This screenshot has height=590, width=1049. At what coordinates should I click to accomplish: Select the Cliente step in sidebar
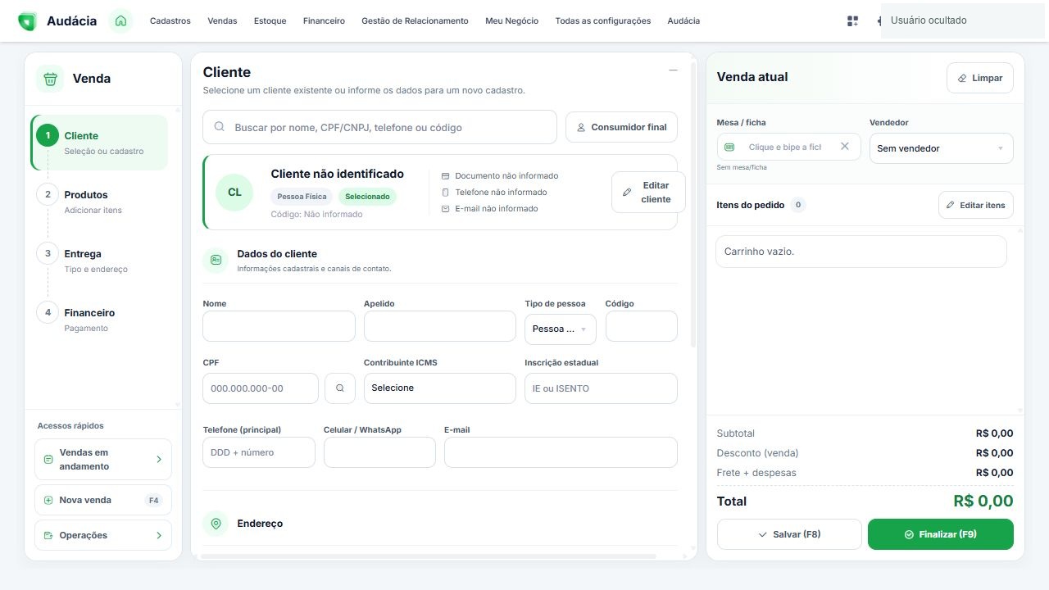click(x=100, y=143)
